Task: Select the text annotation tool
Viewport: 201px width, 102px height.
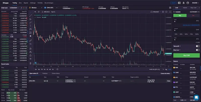Action: click(30, 26)
